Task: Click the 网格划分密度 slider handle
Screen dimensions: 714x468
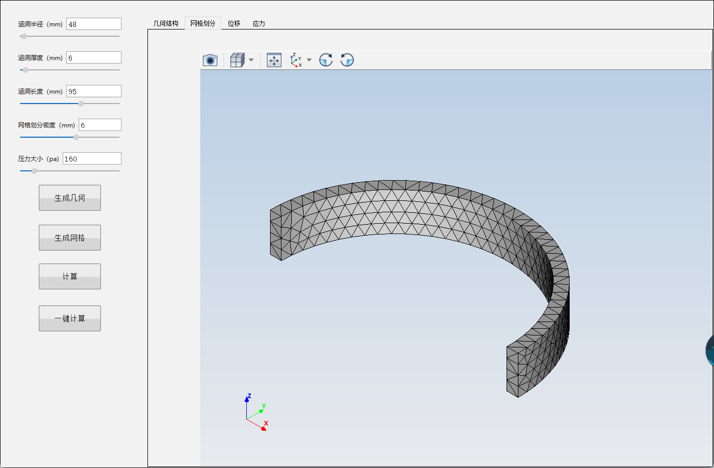Action: (x=76, y=137)
